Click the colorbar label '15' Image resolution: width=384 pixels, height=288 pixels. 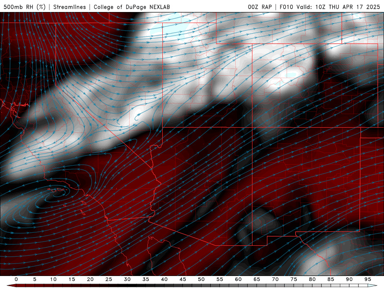pos(72,279)
